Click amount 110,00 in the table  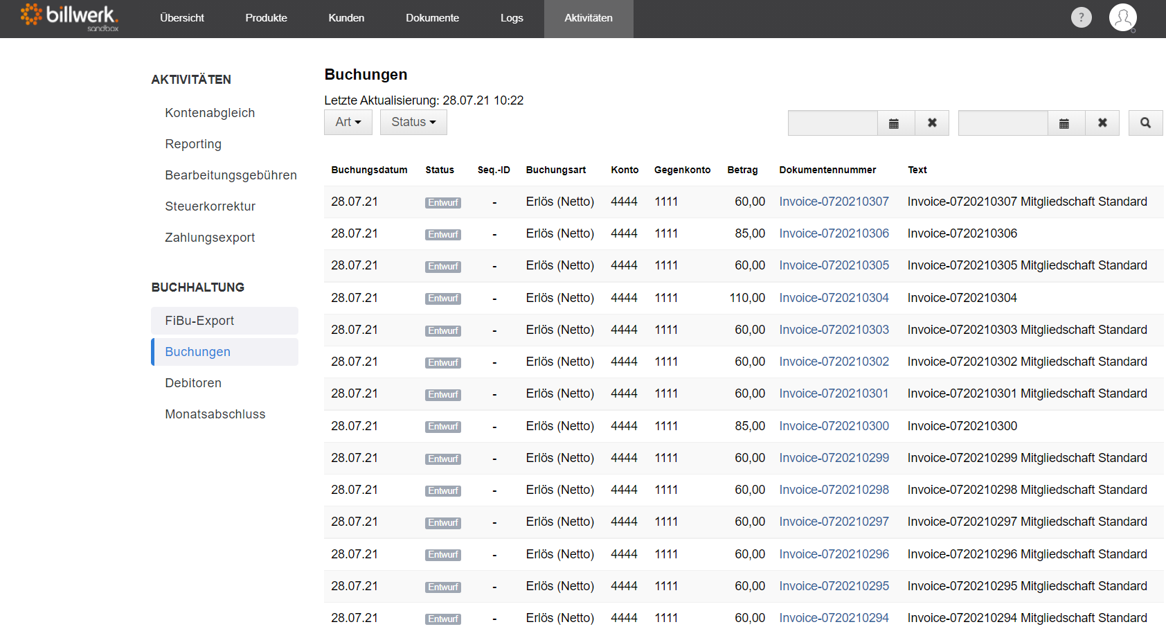(747, 298)
